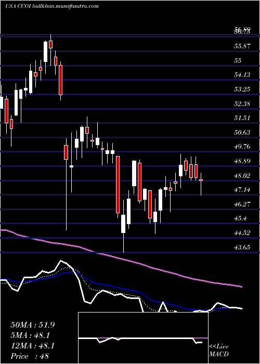Click the 12MA : 48.1 label
Image resolution: width=260 pixels, height=364 pixels.
tap(33, 346)
